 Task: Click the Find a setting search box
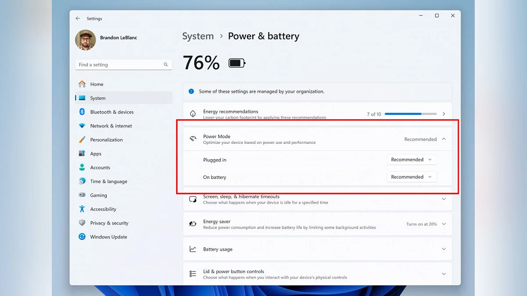[119, 64]
